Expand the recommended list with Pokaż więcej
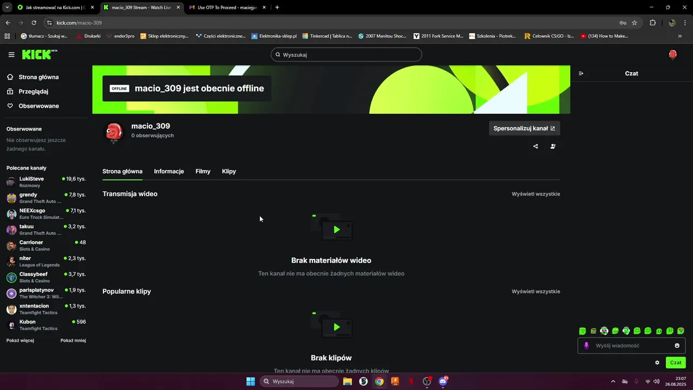This screenshot has height=390, width=693. (x=20, y=341)
